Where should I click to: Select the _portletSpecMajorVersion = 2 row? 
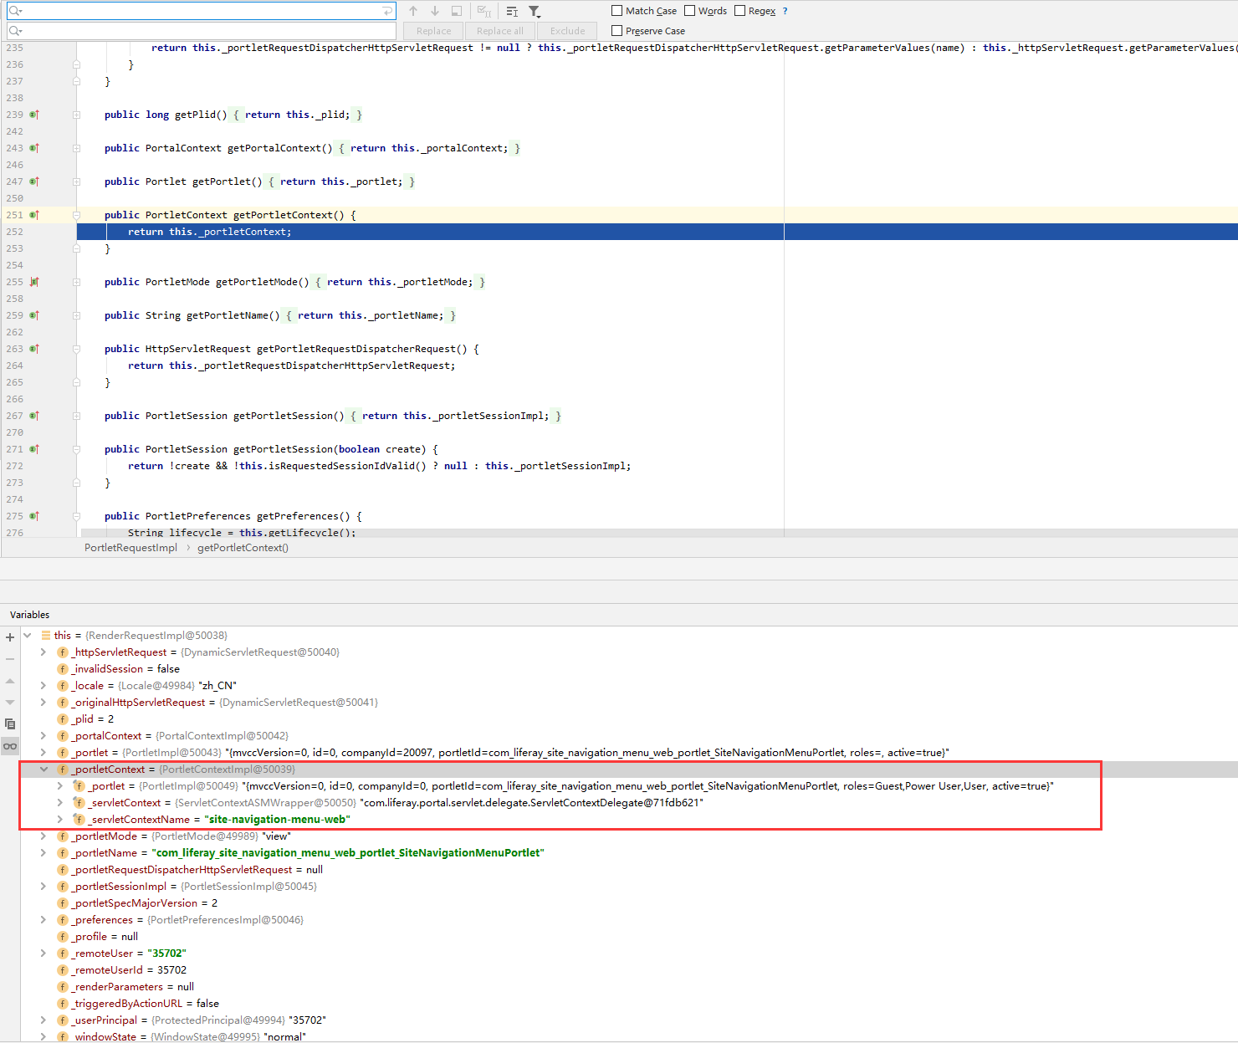pyautogui.click(x=629, y=903)
